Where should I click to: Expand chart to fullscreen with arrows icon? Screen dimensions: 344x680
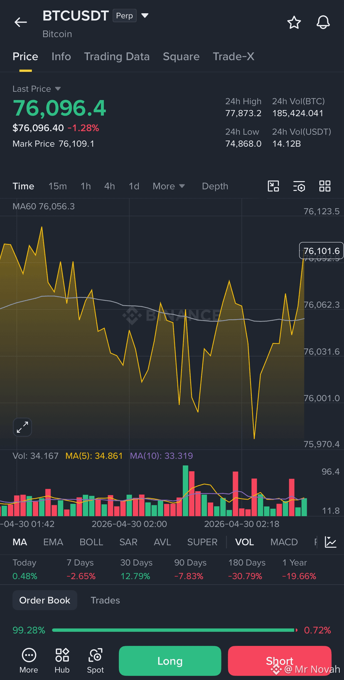pyautogui.click(x=22, y=427)
